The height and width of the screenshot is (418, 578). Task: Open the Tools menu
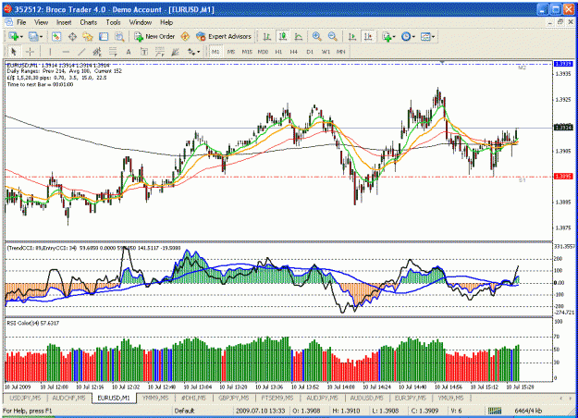pyautogui.click(x=114, y=22)
